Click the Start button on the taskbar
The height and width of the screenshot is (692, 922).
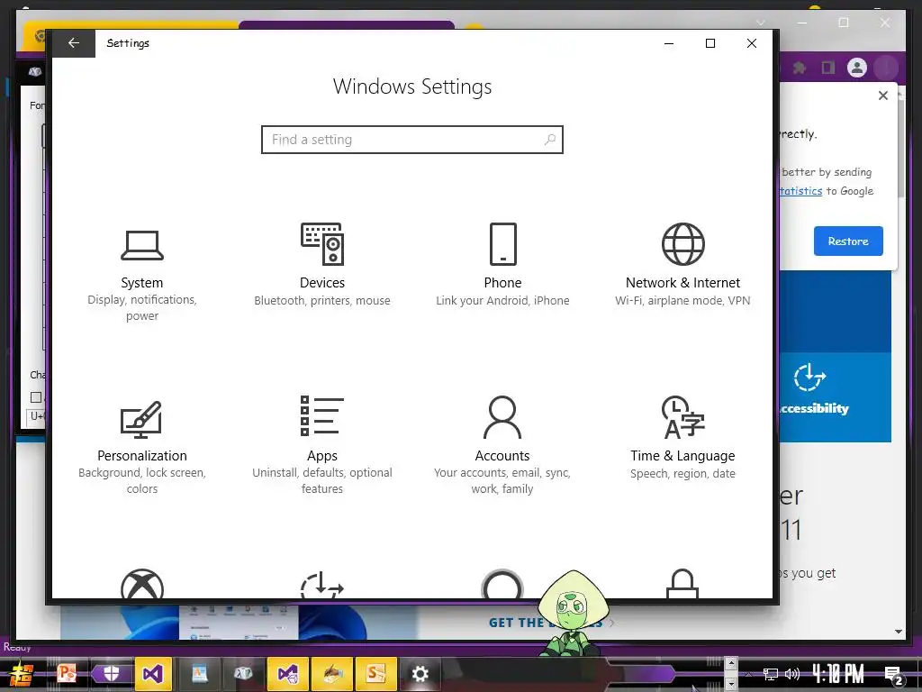point(20,674)
